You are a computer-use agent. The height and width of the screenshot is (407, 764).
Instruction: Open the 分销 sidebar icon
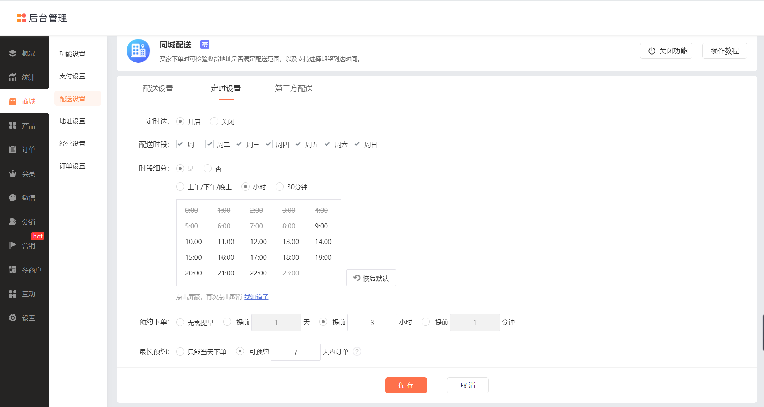point(13,222)
